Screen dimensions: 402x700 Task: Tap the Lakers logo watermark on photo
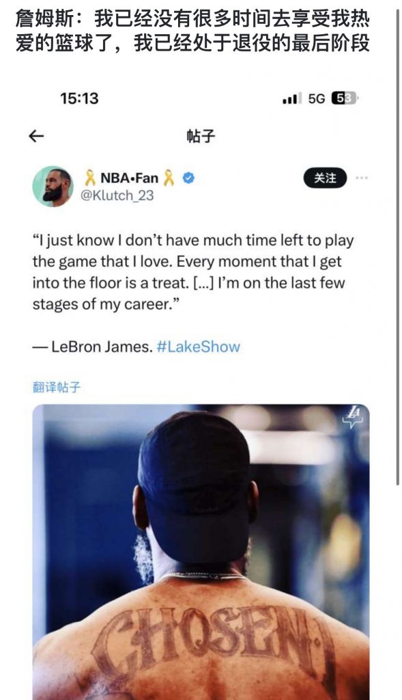355,418
